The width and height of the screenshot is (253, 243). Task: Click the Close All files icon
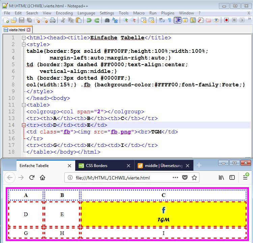pos(45,20)
